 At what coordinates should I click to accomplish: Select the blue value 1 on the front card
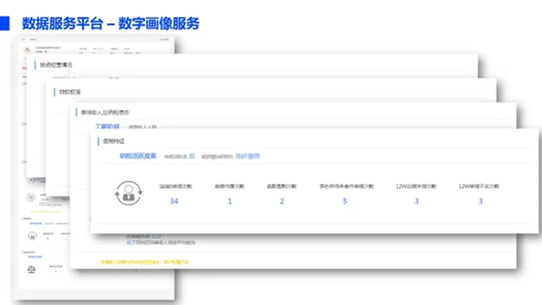click(229, 201)
